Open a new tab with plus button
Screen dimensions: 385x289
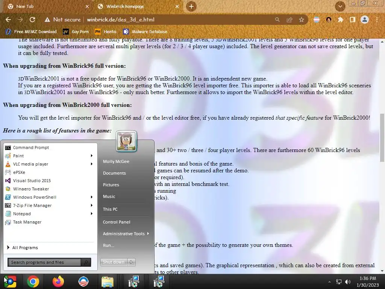click(x=191, y=6)
